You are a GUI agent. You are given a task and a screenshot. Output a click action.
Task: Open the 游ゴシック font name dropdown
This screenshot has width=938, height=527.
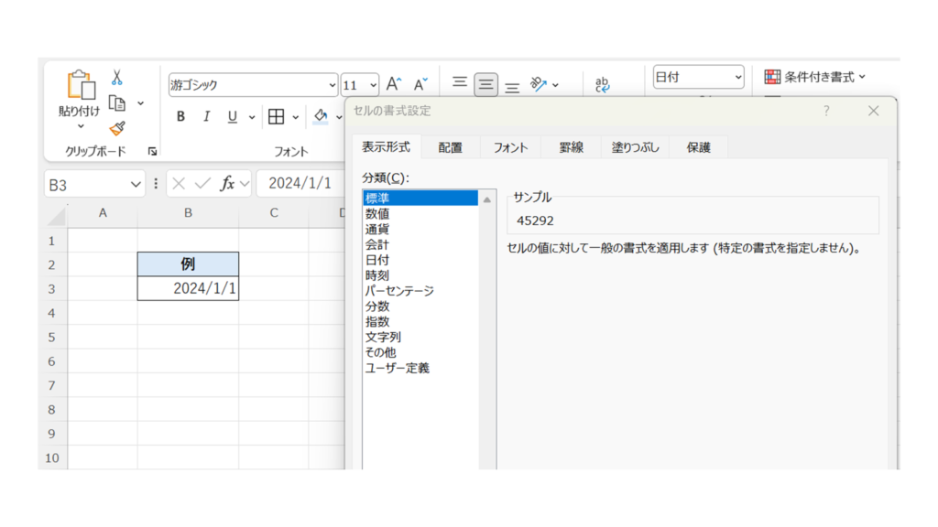(333, 85)
